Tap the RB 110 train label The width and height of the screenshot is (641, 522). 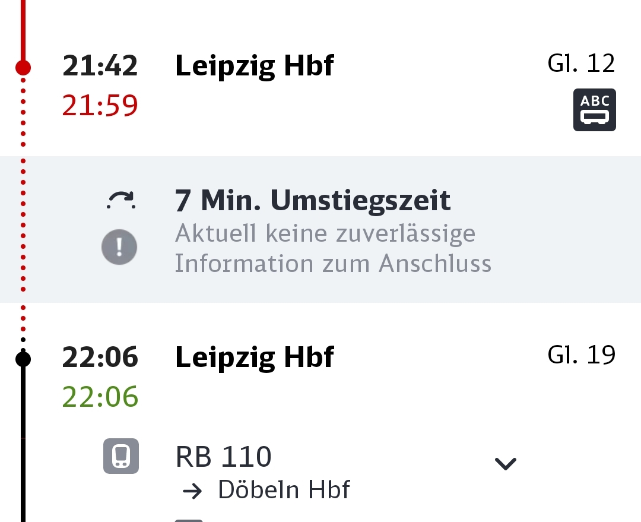[x=224, y=457]
